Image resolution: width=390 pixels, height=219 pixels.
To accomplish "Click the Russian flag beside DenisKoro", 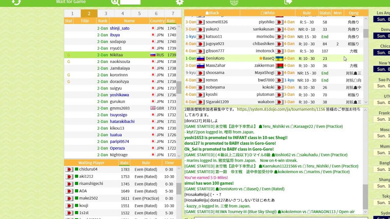I will 200,58.
